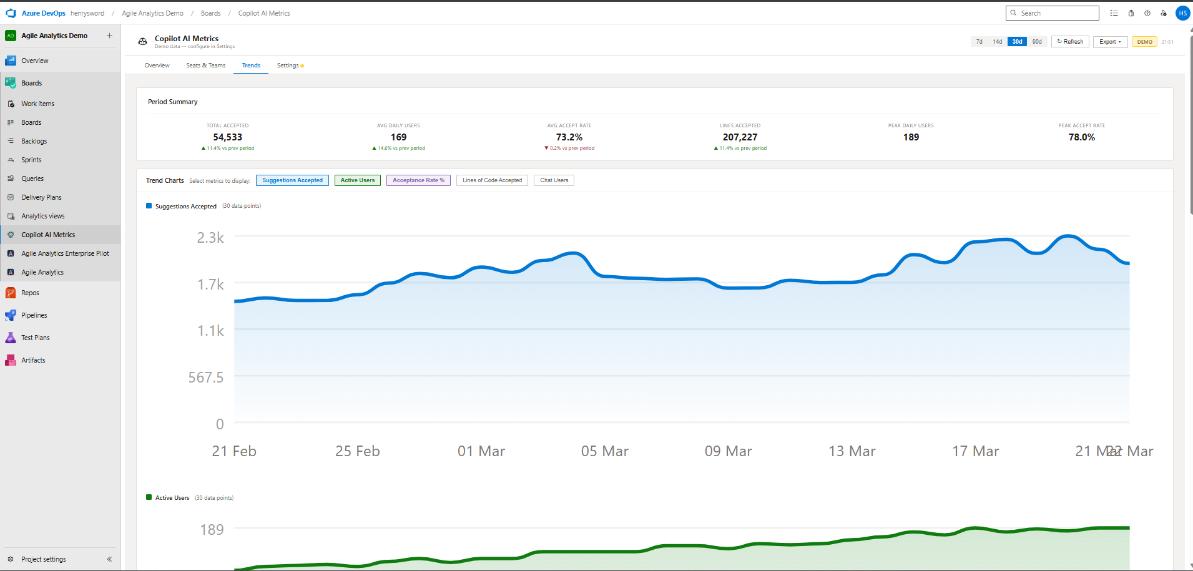Disable the Acceptance Rate % metric
Viewport: 1193px width, 571px height.
418,180
